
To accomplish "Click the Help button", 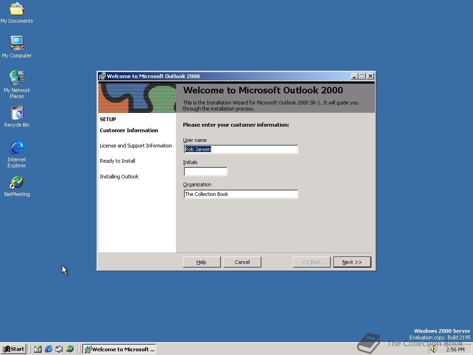I will 201,262.
